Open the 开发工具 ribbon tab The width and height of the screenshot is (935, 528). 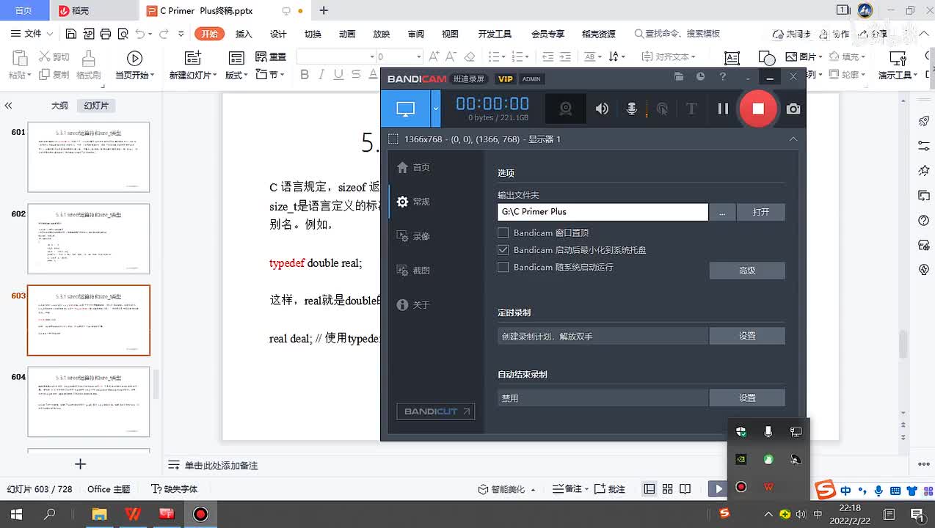(495, 34)
